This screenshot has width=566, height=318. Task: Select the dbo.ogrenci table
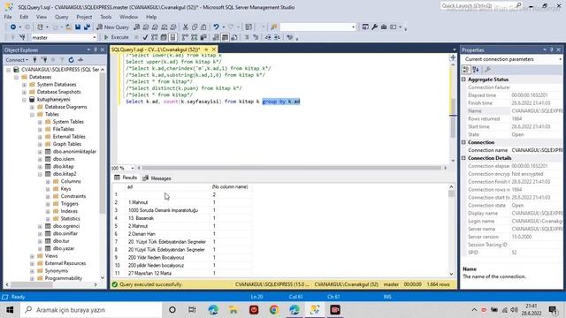pos(66,226)
